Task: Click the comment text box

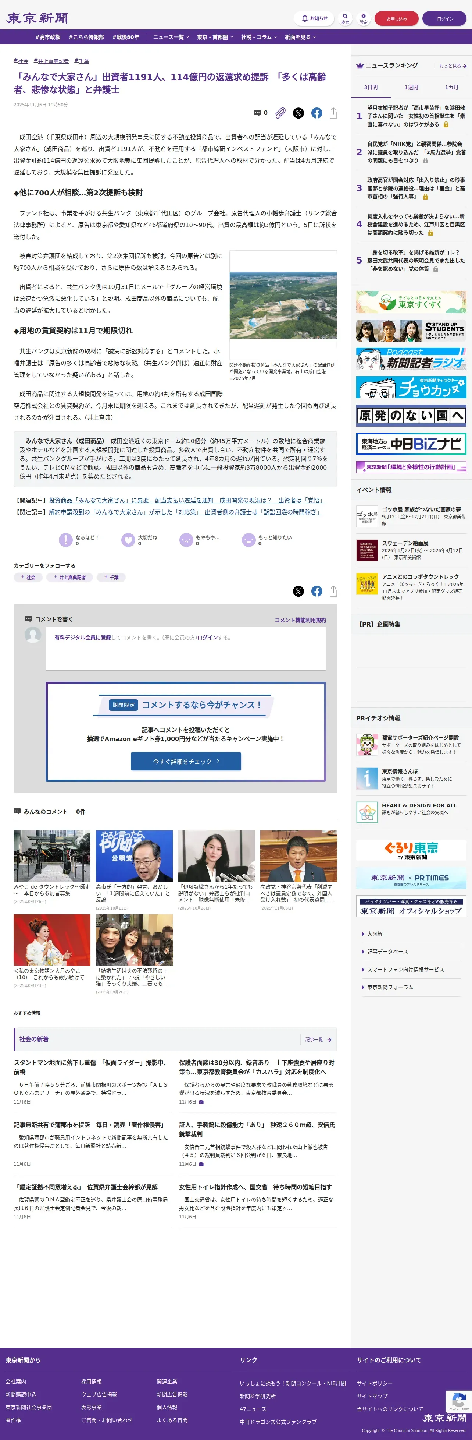Action: coord(186,648)
